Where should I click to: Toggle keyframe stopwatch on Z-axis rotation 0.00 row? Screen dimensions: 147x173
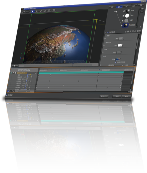(x=26, y=81)
